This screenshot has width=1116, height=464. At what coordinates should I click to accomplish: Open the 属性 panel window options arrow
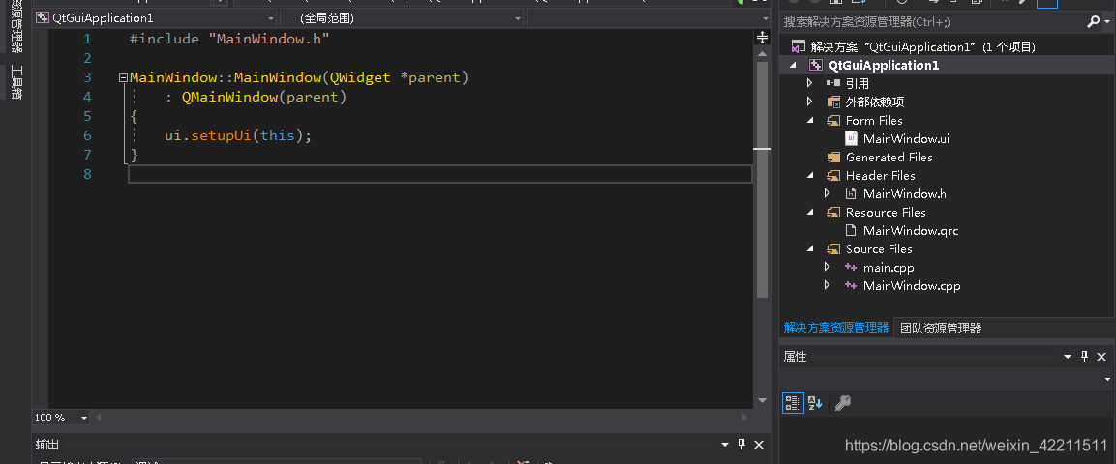pyautogui.click(x=1068, y=357)
